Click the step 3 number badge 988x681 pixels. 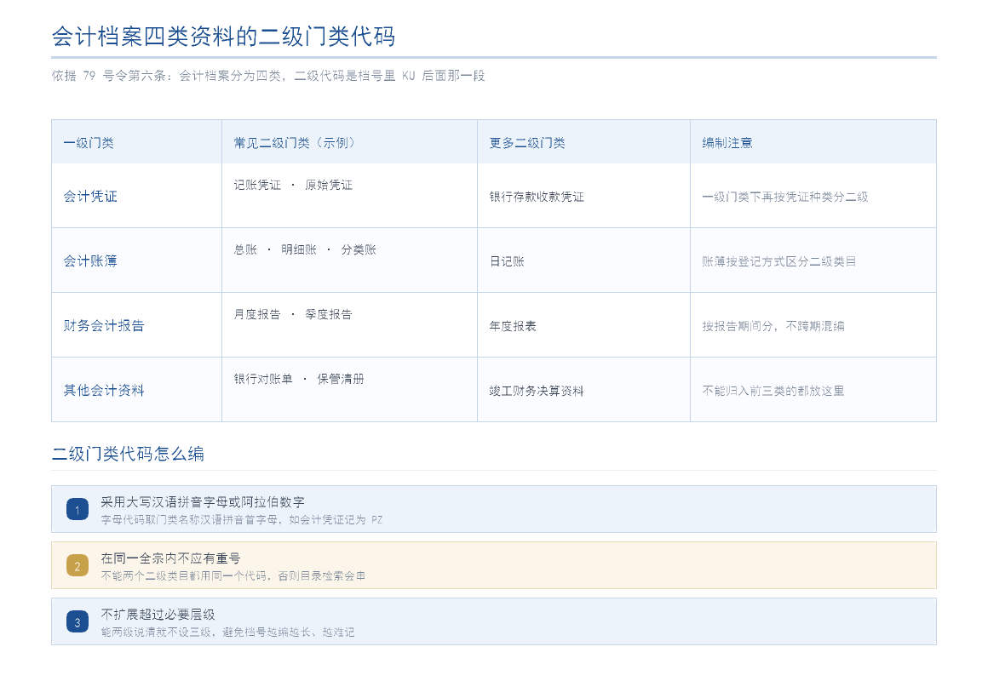point(78,621)
